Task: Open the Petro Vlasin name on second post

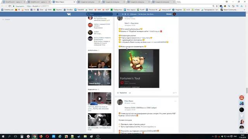Action: click(129, 101)
